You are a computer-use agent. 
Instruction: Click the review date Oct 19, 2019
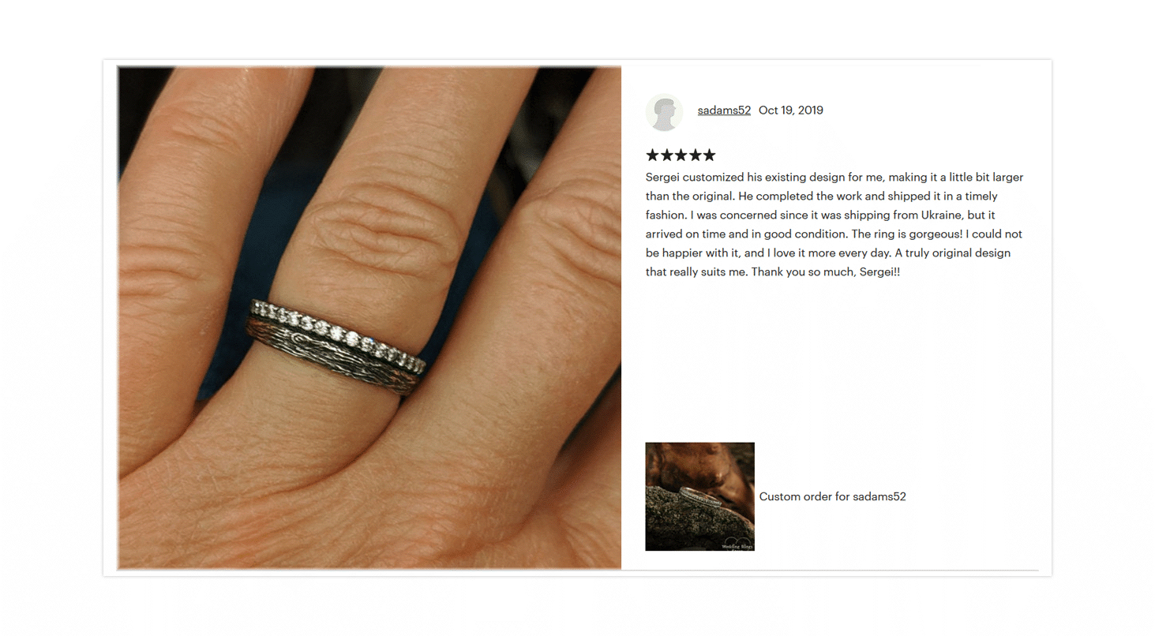791,110
